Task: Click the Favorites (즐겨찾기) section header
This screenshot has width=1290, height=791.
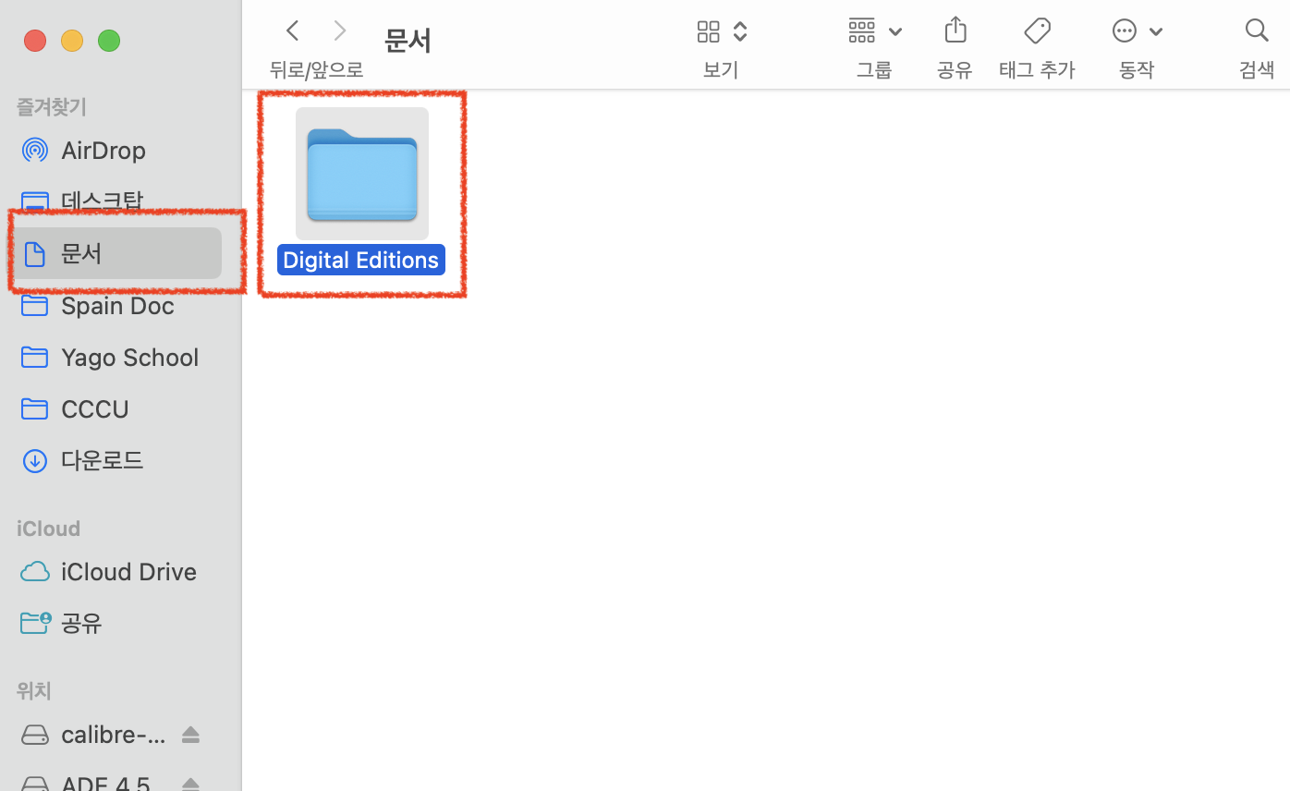Action: point(52,107)
